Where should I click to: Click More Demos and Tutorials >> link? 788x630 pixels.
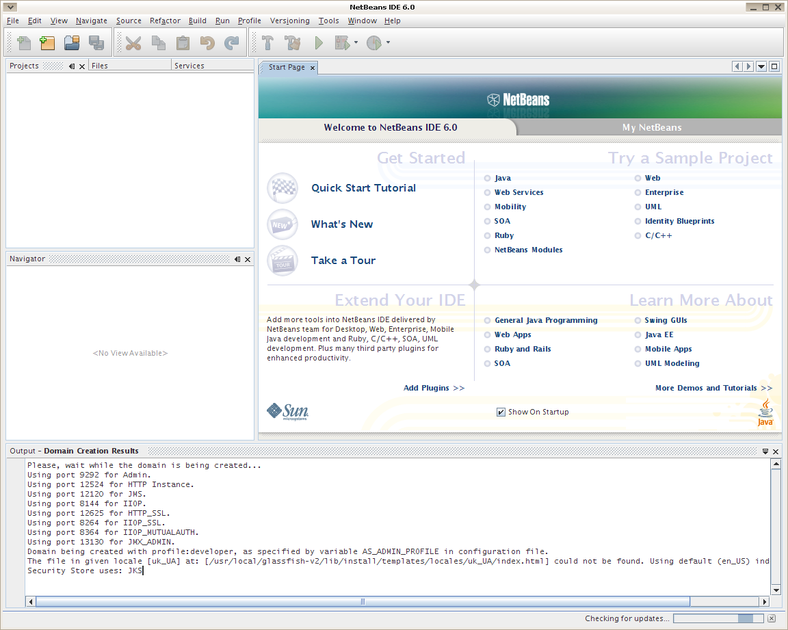click(713, 388)
